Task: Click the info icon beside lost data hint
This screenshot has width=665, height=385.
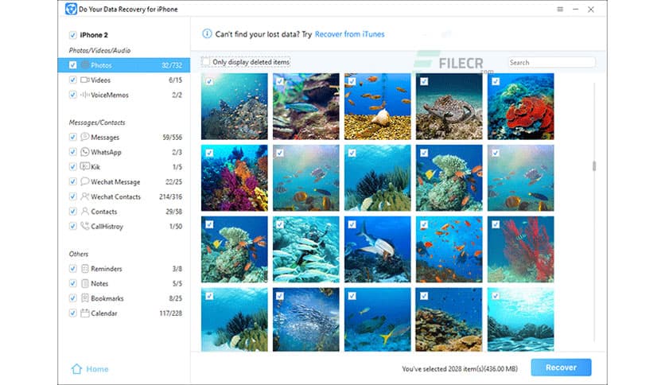Action: (207, 33)
